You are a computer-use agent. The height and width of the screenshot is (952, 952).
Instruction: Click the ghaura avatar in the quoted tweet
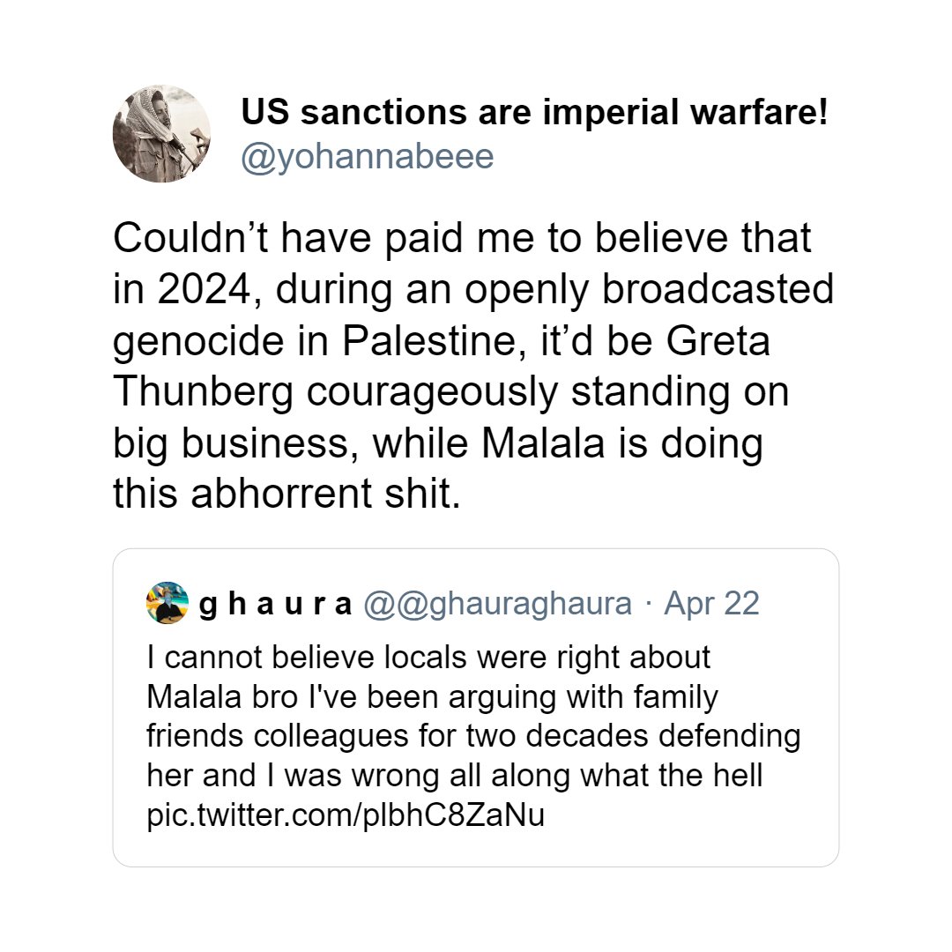pyautogui.click(x=167, y=603)
